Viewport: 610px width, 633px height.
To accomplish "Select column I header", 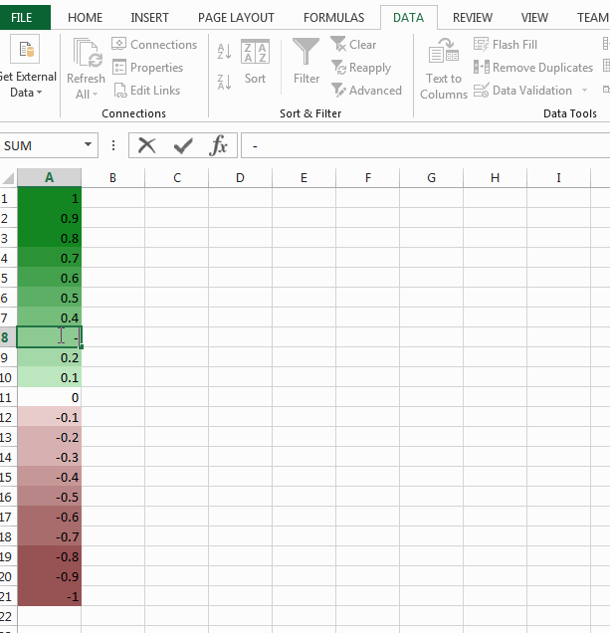I will [x=558, y=178].
